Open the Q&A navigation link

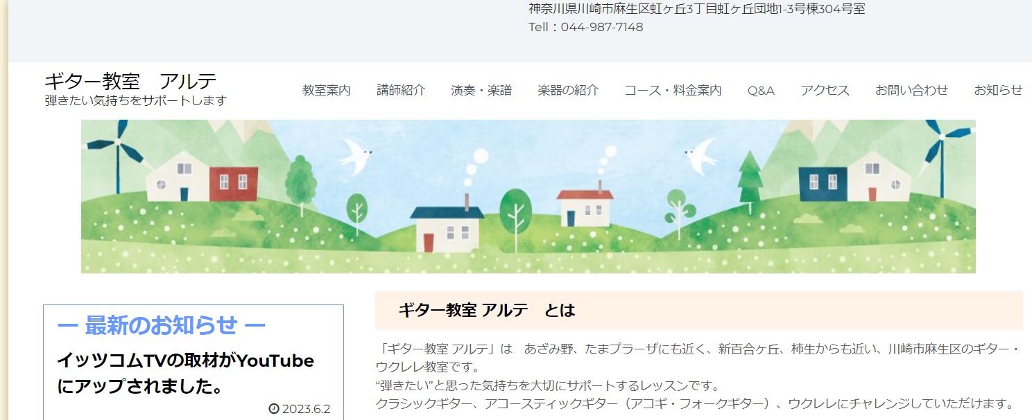pos(761,90)
